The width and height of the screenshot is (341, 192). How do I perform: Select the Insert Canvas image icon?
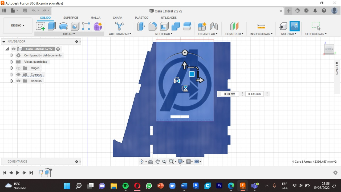coord(295,26)
